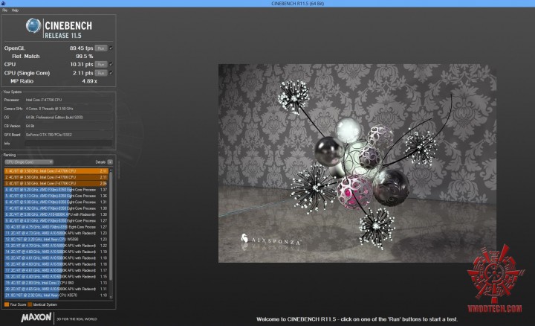Click the MP Ratio value 4.89 x
This screenshot has width=535, height=326.
pyautogui.click(x=89, y=81)
